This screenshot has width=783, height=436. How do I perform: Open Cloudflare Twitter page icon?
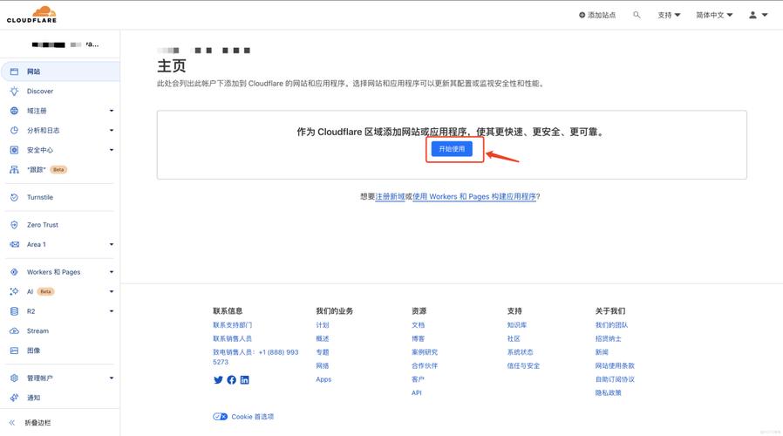[x=218, y=380]
